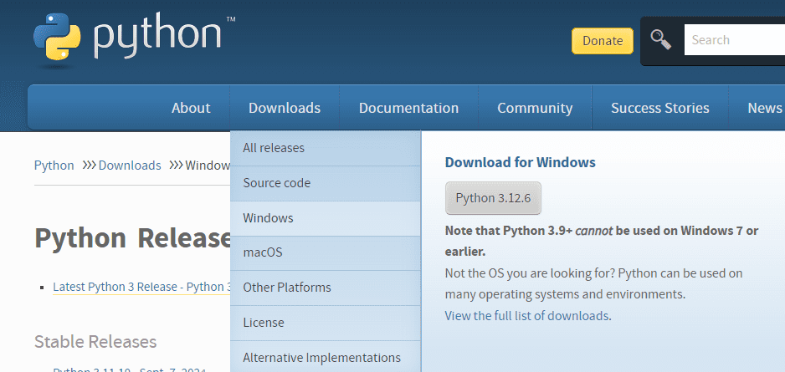Open License from Downloads dropdown

(326, 323)
